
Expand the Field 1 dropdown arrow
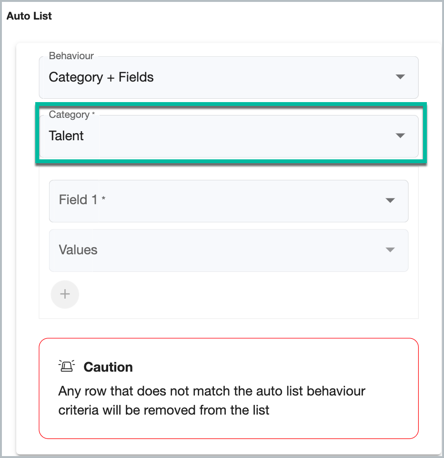coord(390,200)
